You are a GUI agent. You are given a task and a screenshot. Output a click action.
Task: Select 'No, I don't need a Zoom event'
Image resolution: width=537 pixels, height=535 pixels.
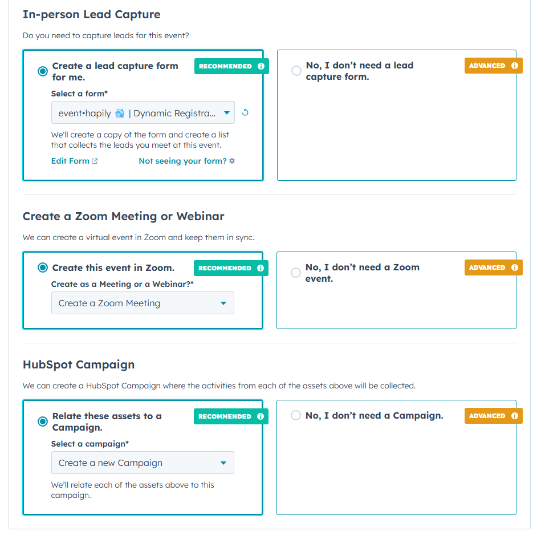click(x=296, y=273)
